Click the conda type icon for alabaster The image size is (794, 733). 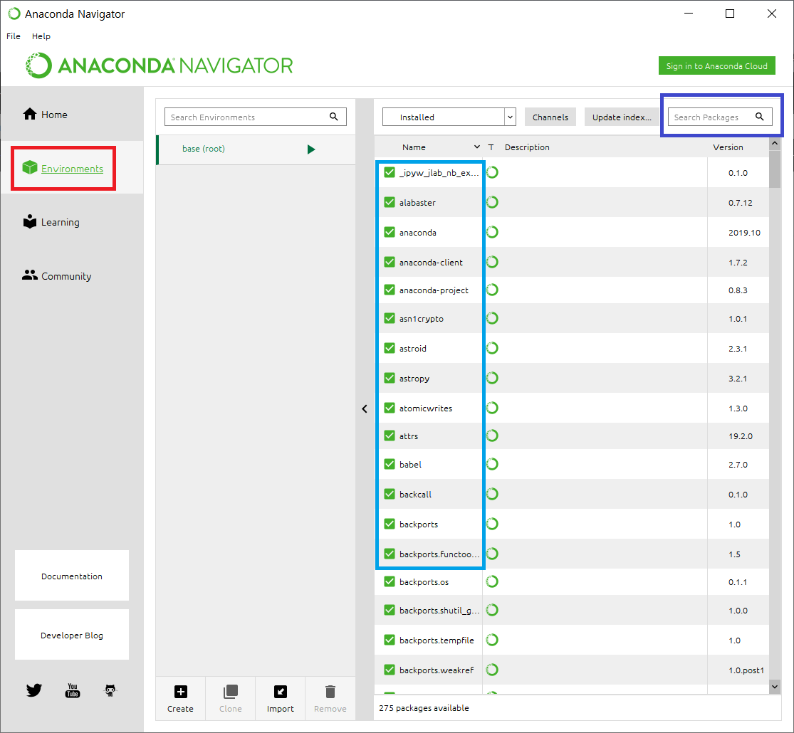[x=492, y=203]
